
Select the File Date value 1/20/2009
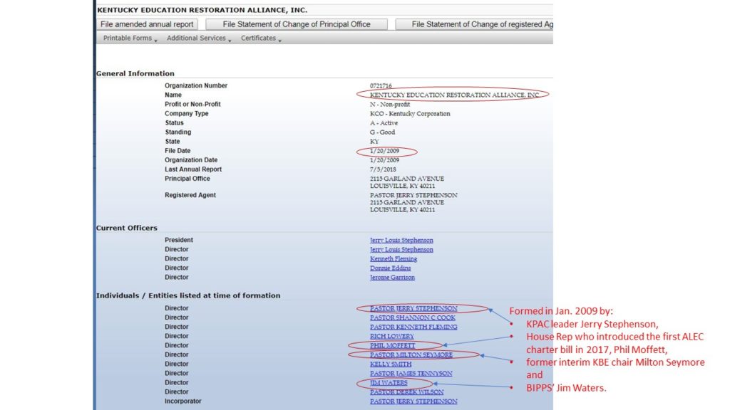[x=384, y=151]
